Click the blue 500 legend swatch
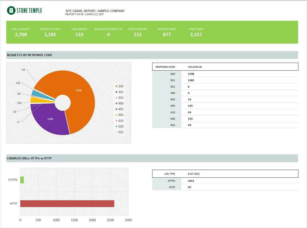This screenshot has height=228, width=307. coord(116,126)
